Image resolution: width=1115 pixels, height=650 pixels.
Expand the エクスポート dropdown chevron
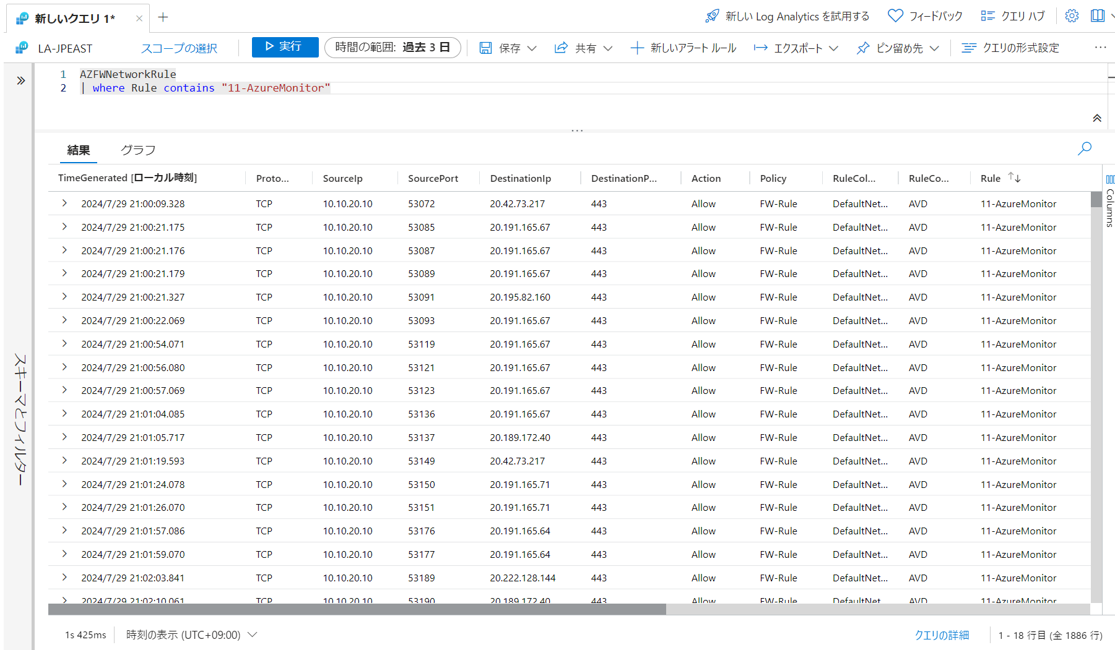pyautogui.click(x=833, y=48)
